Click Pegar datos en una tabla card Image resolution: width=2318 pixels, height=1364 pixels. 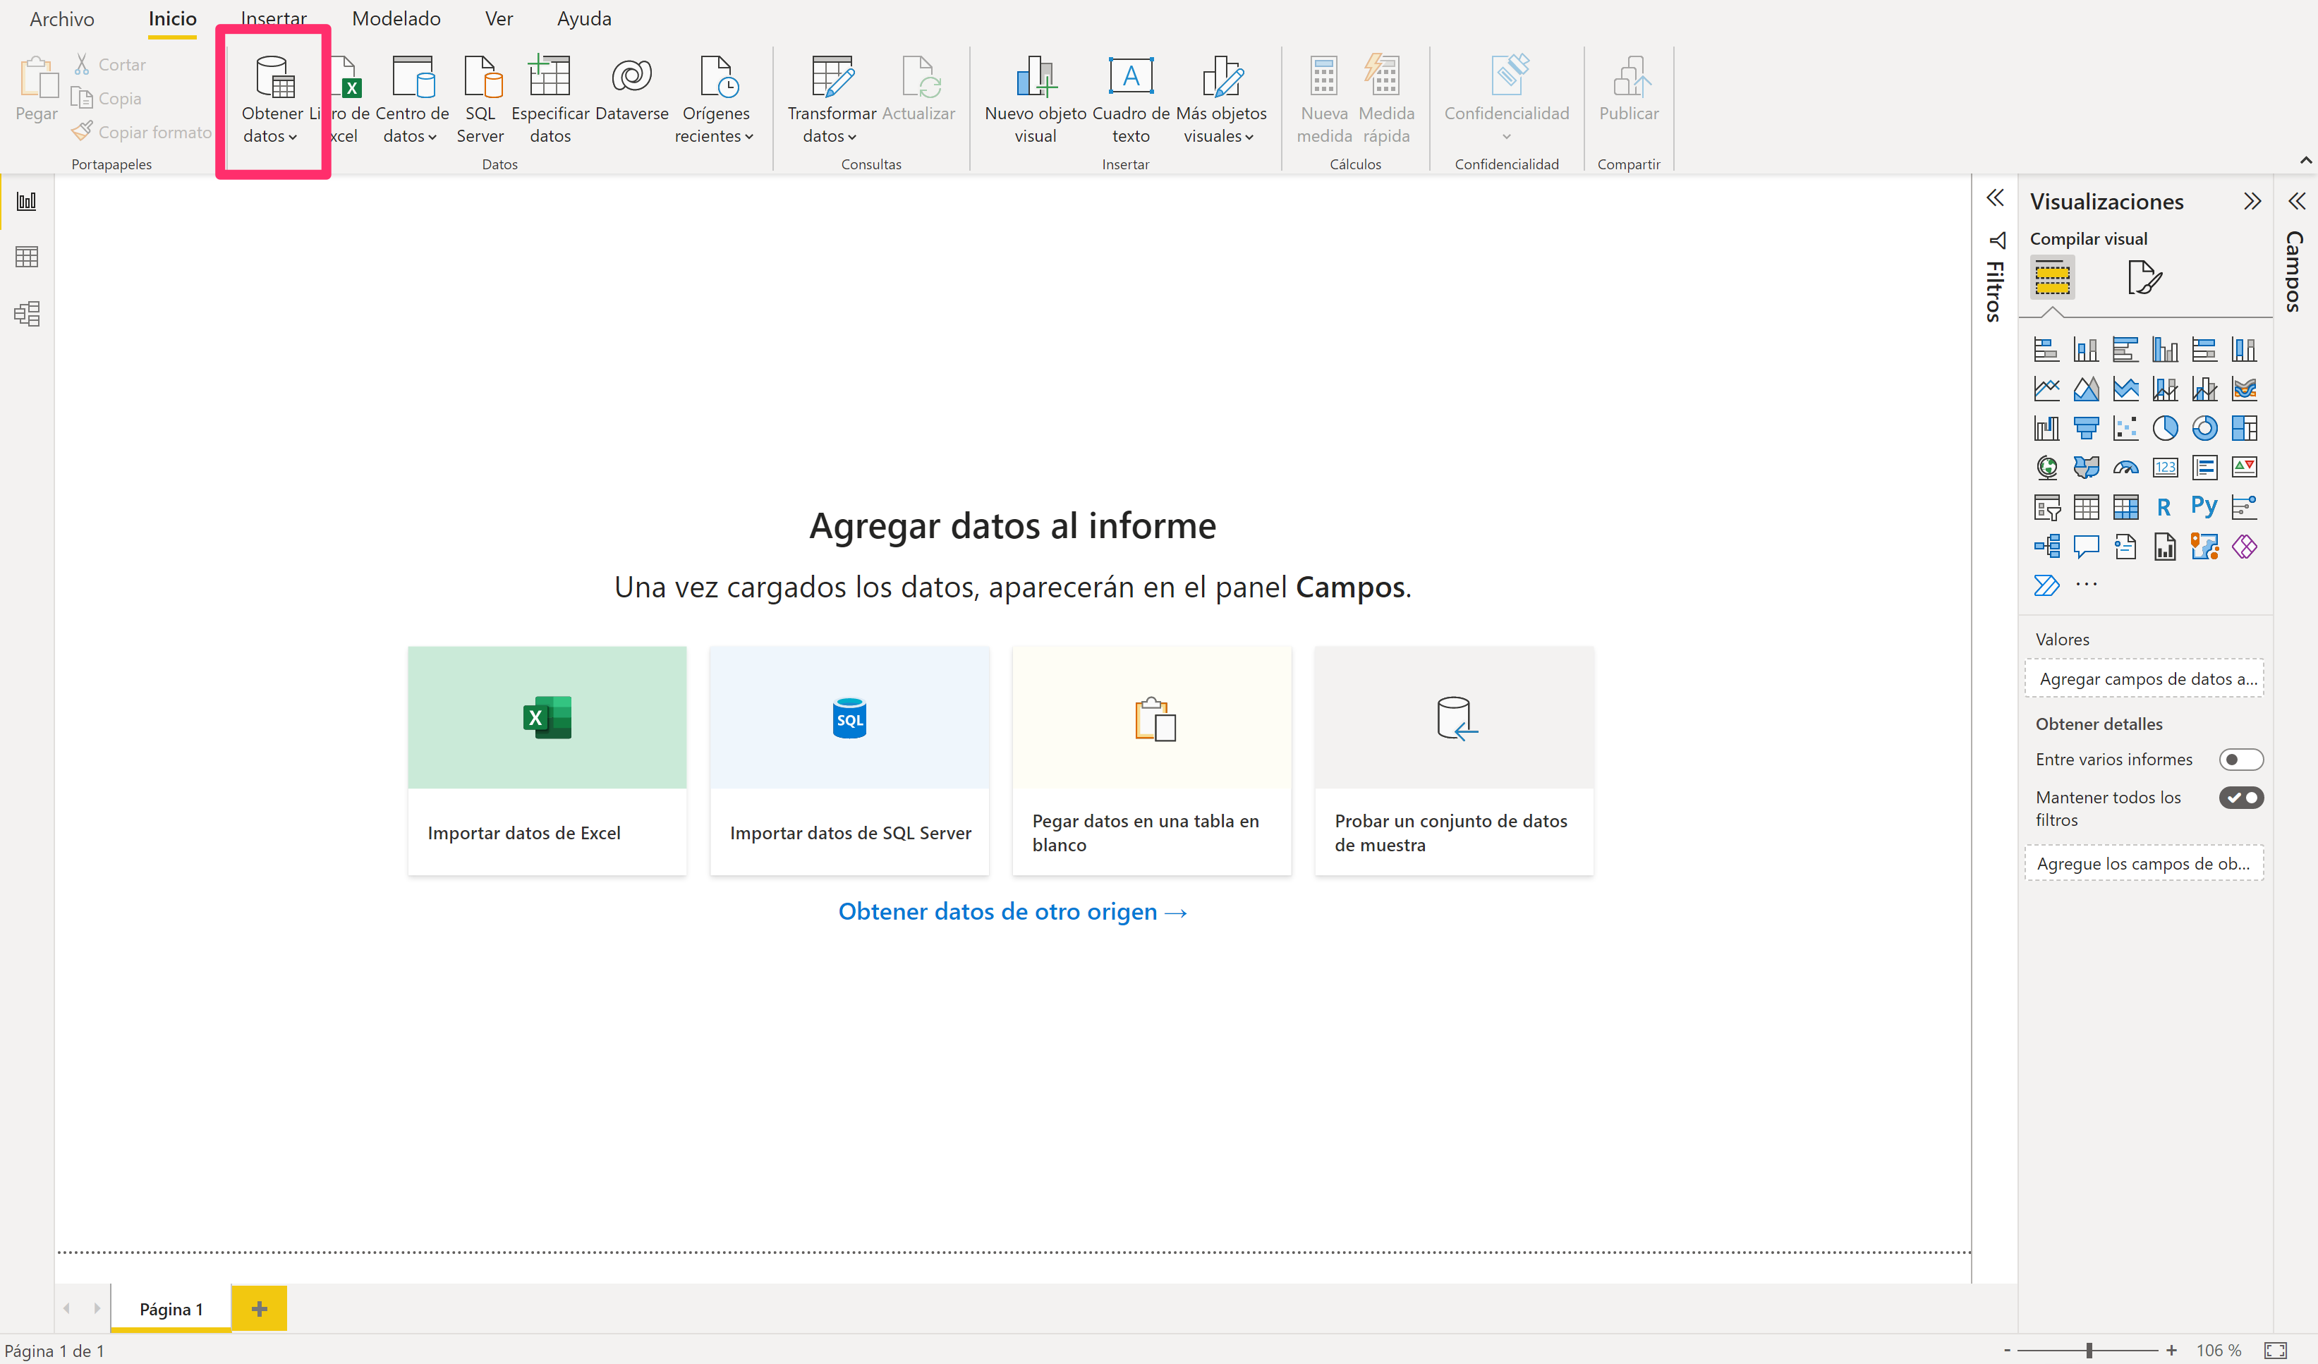tap(1152, 761)
